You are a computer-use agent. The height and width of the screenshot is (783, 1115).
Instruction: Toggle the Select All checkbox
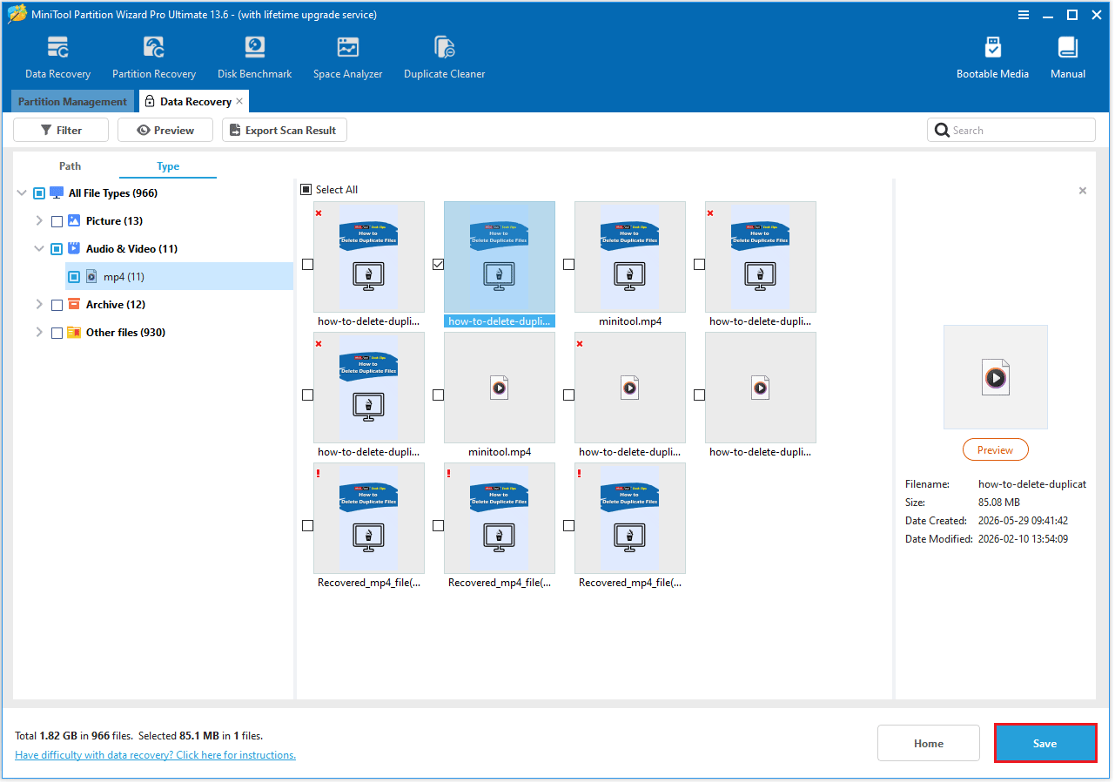(306, 190)
